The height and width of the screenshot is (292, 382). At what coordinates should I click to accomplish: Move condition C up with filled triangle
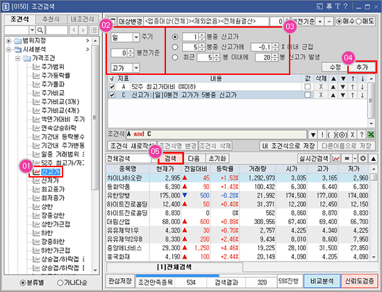(x=333, y=95)
